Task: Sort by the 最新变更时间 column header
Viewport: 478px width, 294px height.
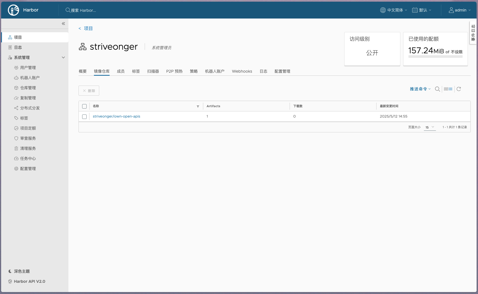Action: point(389,106)
